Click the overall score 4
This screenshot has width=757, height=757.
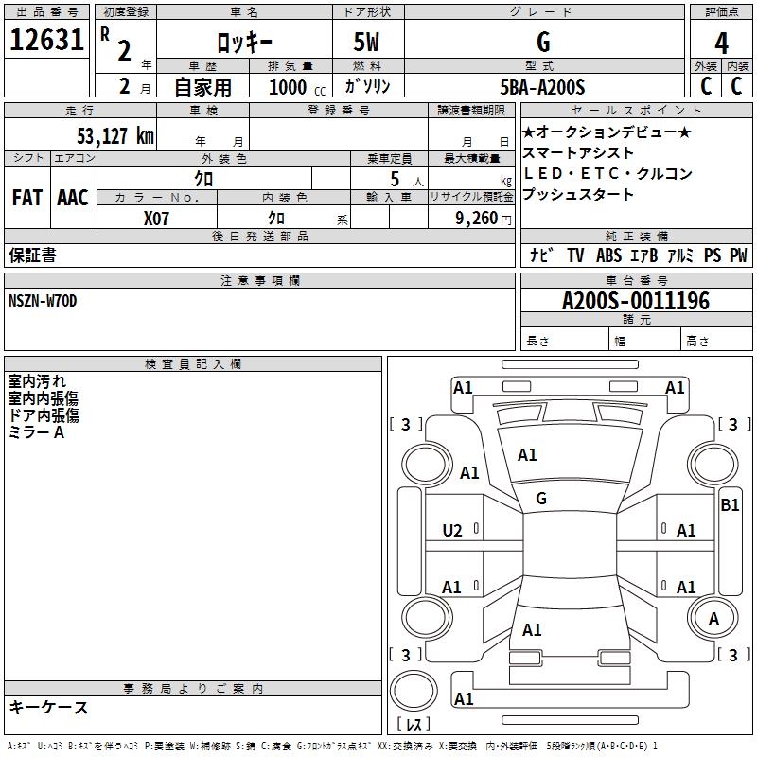click(721, 43)
